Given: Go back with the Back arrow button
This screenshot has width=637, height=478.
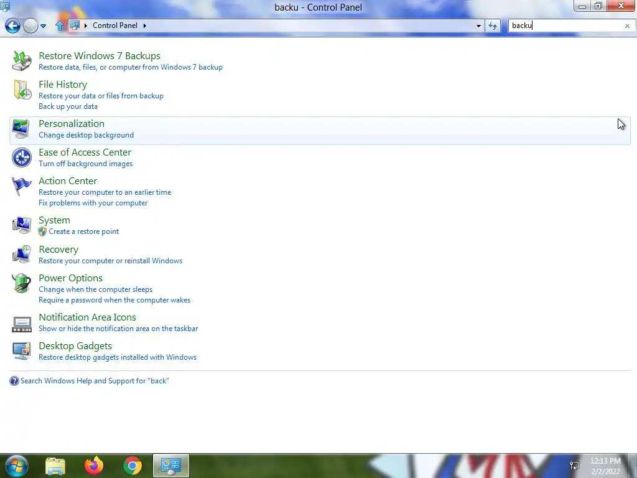Looking at the screenshot, I should pyautogui.click(x=12, y=26).
